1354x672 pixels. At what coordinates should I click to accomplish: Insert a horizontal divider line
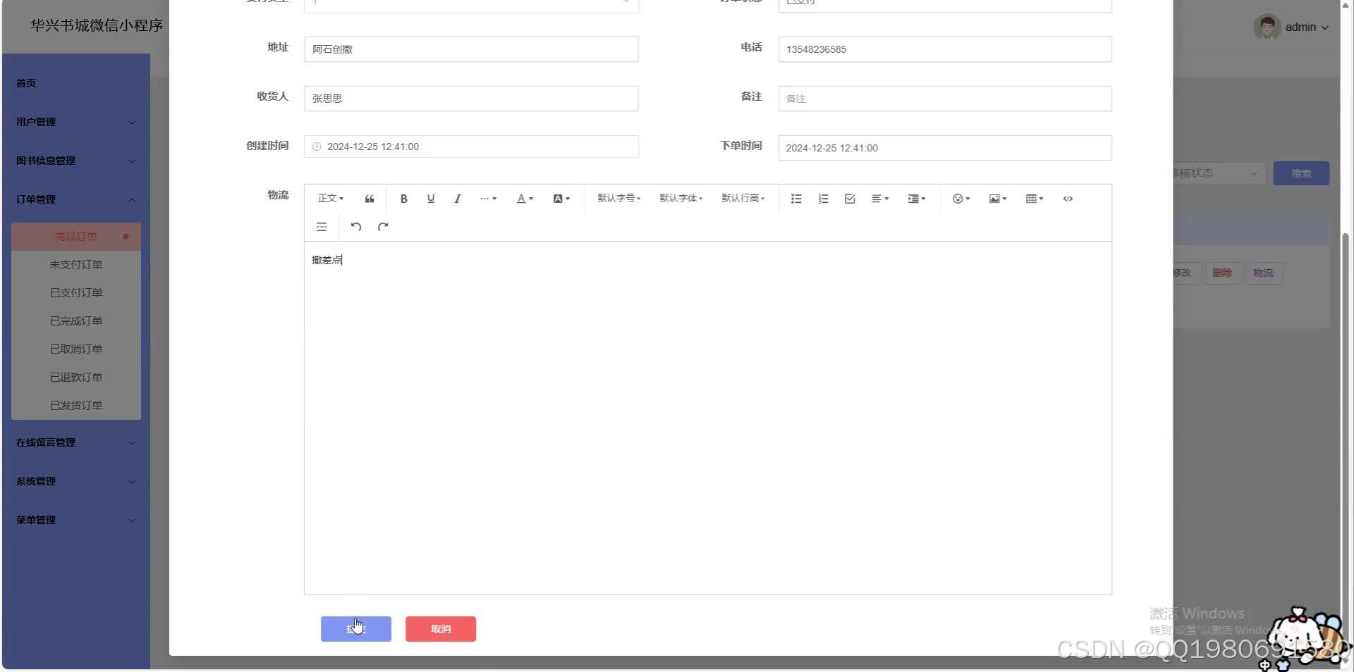coord(322,227)
